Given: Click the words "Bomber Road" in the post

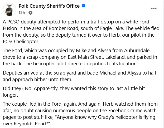Looking at the screenshot, I should pyautogui.click(x=64, y=28).
